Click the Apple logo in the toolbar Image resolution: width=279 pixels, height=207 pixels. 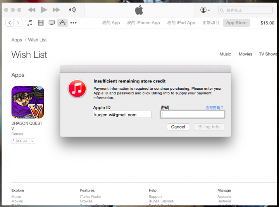(x=139, y=10)
